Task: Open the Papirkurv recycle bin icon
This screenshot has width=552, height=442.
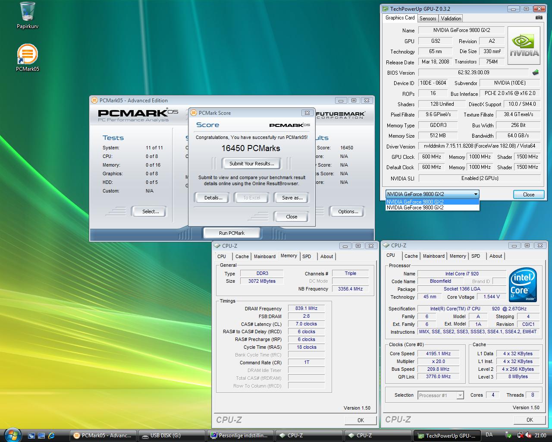Action: [28, 15]
